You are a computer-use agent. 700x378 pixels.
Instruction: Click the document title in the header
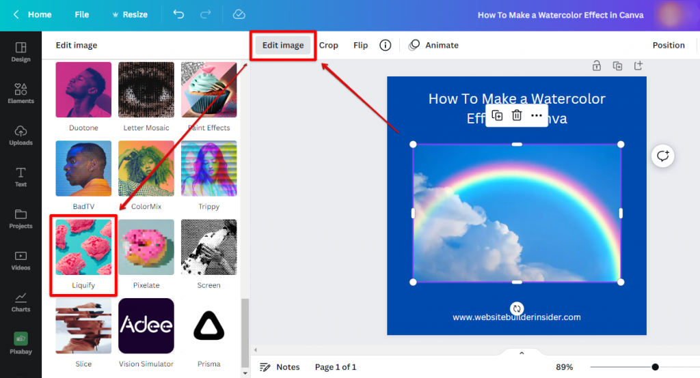click(x=561, y=15)
